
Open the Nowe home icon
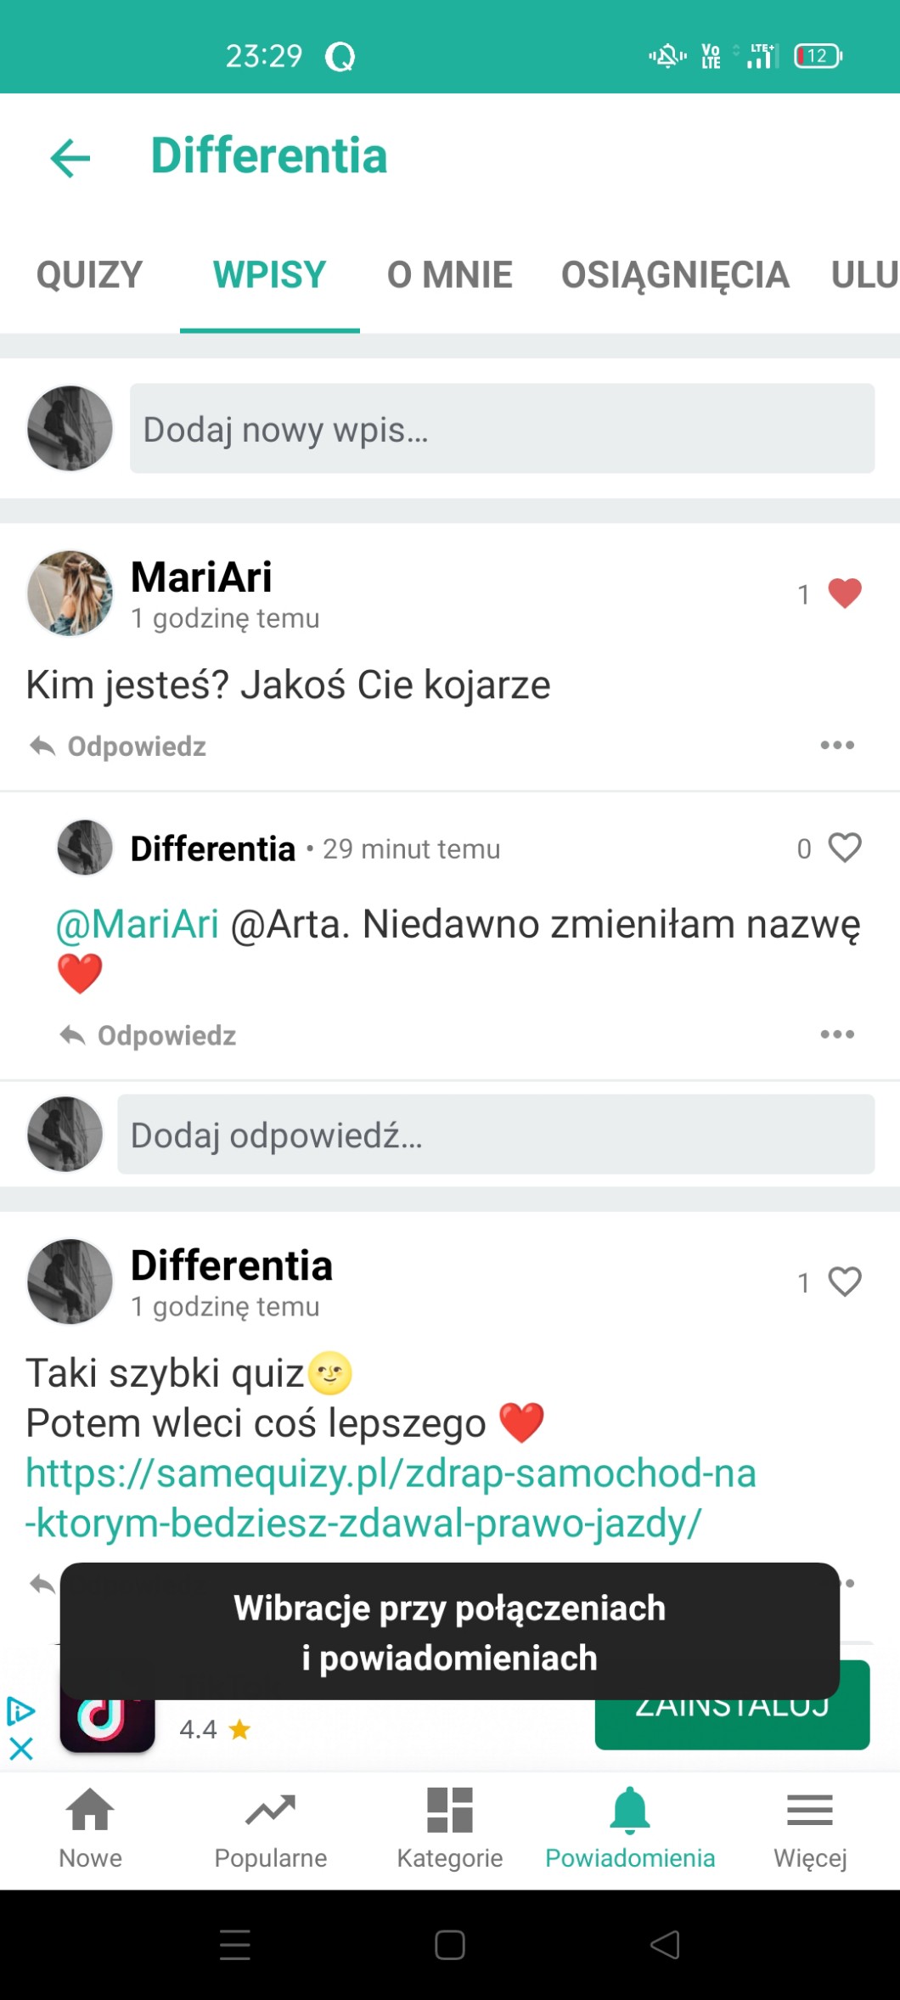(x=90, y=1811)
